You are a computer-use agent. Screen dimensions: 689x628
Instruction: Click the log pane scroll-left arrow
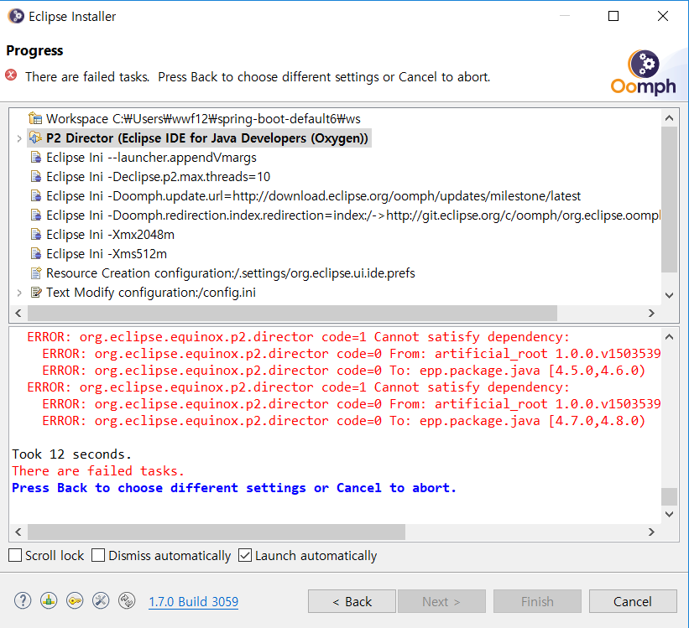pos(18,532)
